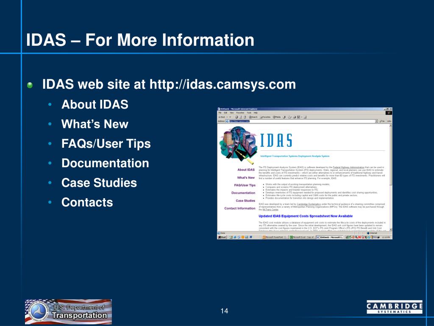Open the Favorites pane from the toolbar
The image size is (434, 326).
[x=265, y=117]
